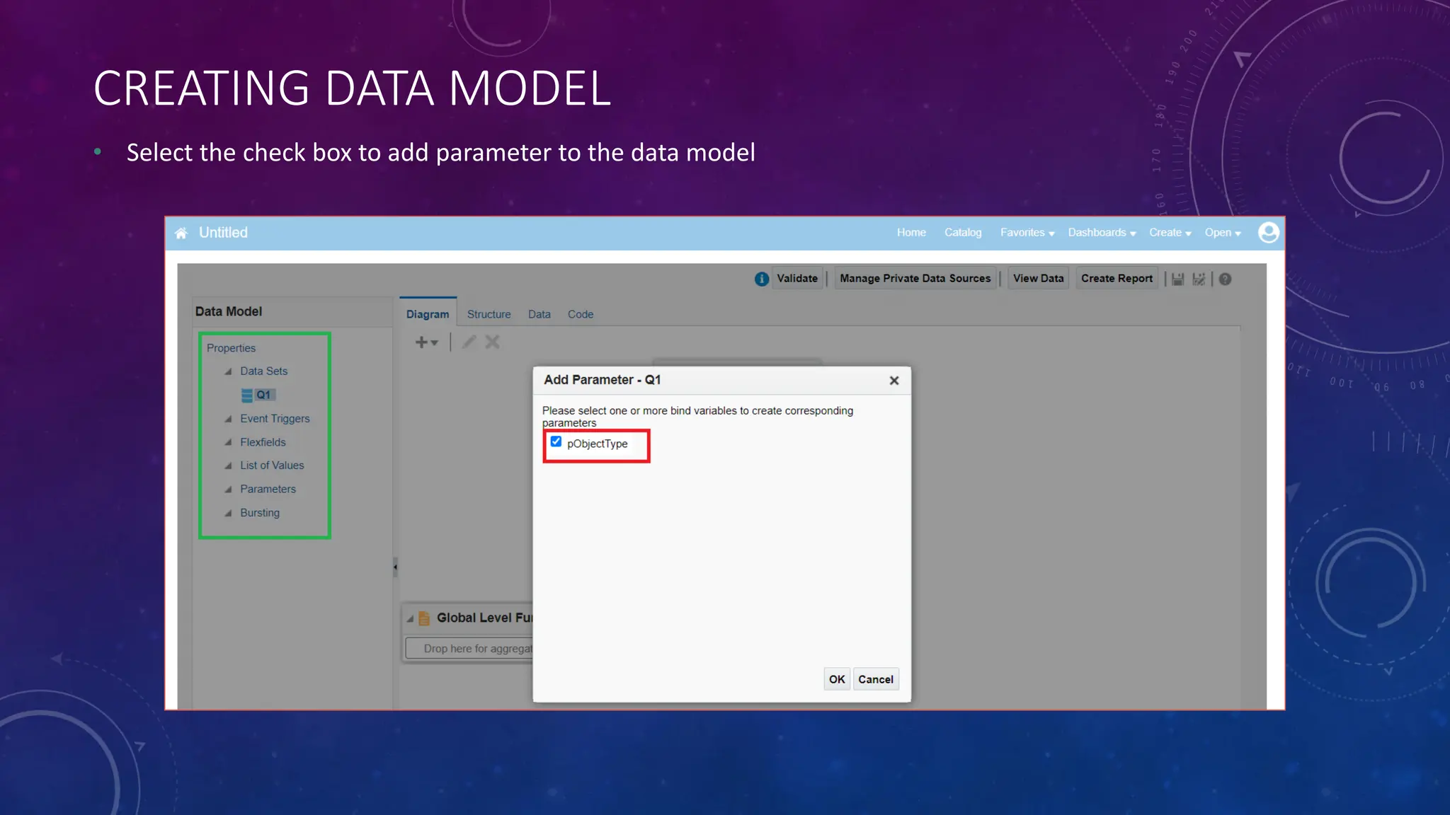Screen dimensions: 1450x815
Task: Collapse the Data Sets tree node
Action: point(228,371)
